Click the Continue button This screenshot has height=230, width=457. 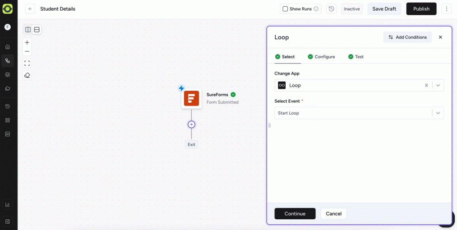point(295,213)
